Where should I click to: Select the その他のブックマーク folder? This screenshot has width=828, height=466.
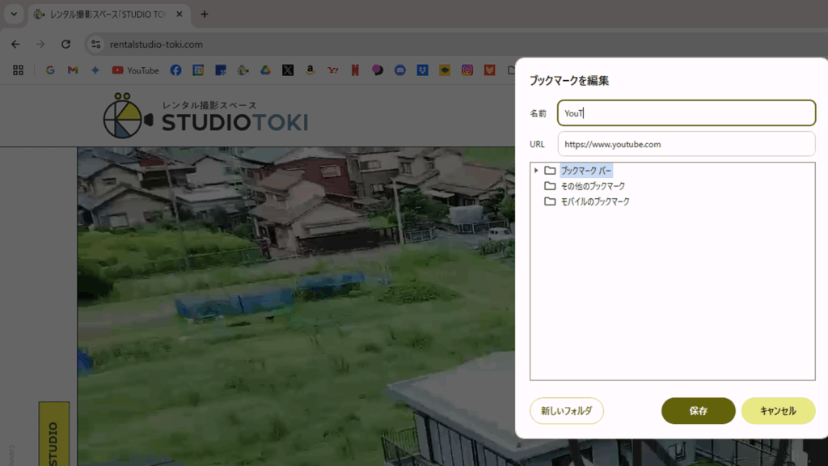(592, 185)
